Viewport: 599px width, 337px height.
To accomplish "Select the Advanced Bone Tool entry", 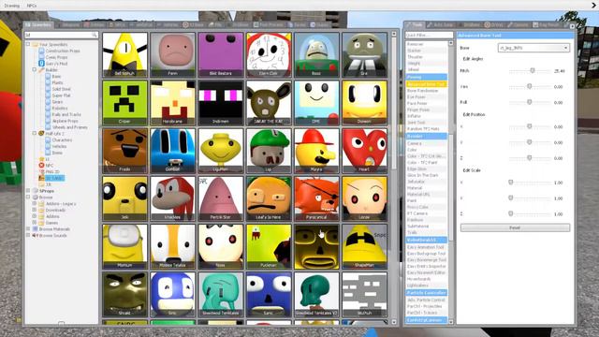I will (427, 84).
